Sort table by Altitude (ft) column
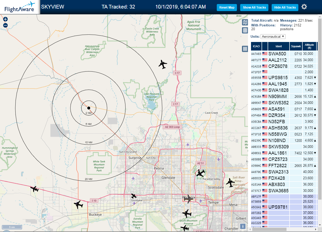 [x=309, y=46]
